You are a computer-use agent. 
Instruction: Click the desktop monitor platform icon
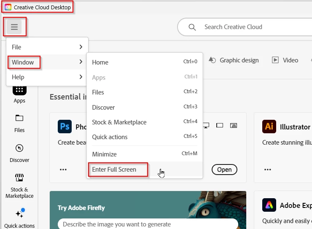tap(206, 126)
